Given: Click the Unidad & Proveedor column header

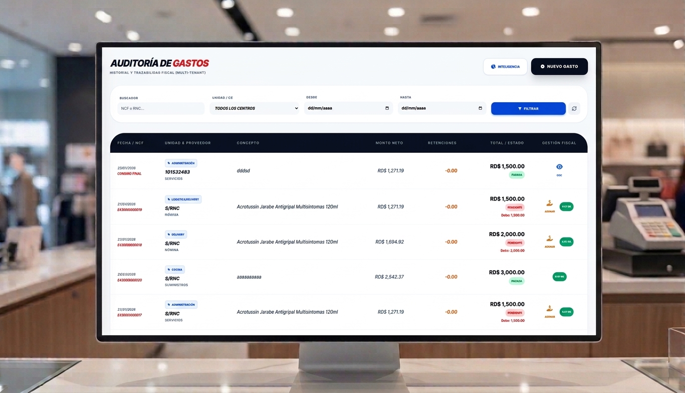Looking at the screenshot, I should pos(188,143).
